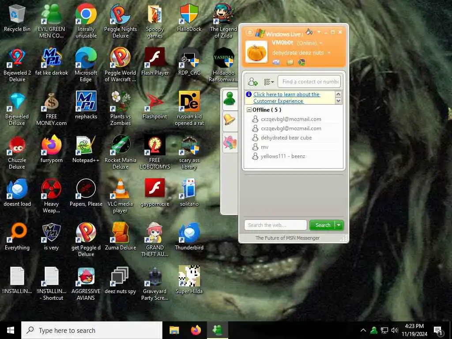Open the Chuzzle Deluxe desktop icon
Screen dimensions: 452x339
point(17,153)
